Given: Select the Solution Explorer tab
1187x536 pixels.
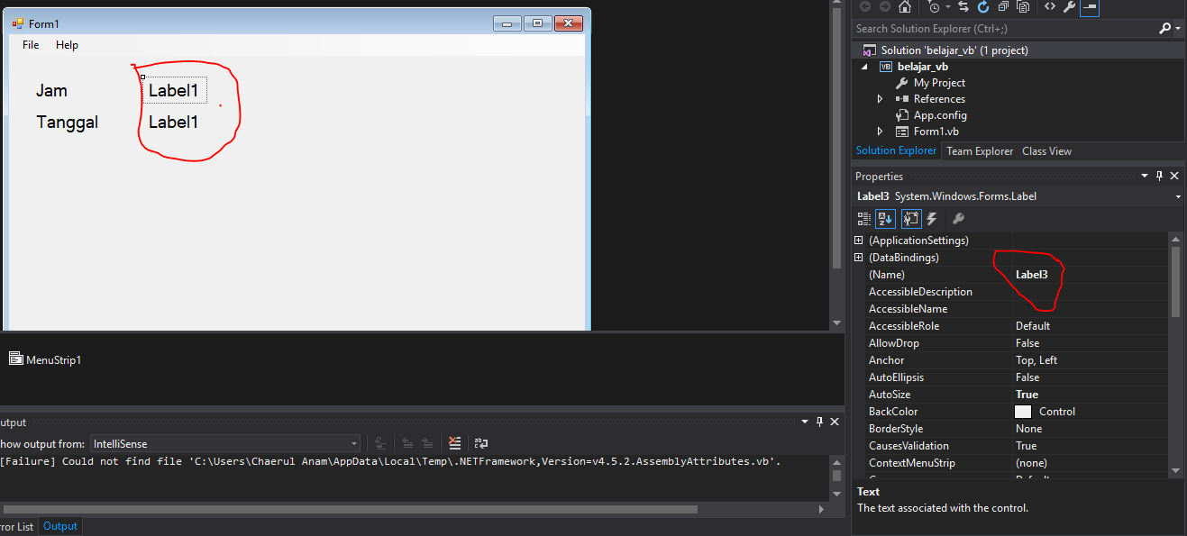Looking at the screenshot, I should pyautogui.click(x=896, y=151).
